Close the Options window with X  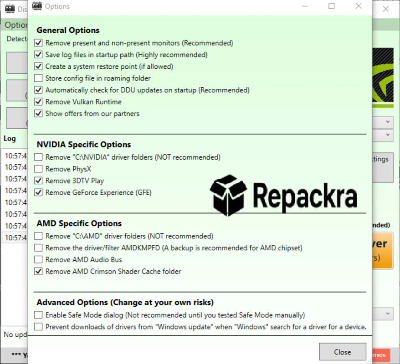tap(359, 6)
